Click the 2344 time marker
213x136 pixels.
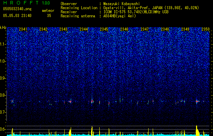84,29
